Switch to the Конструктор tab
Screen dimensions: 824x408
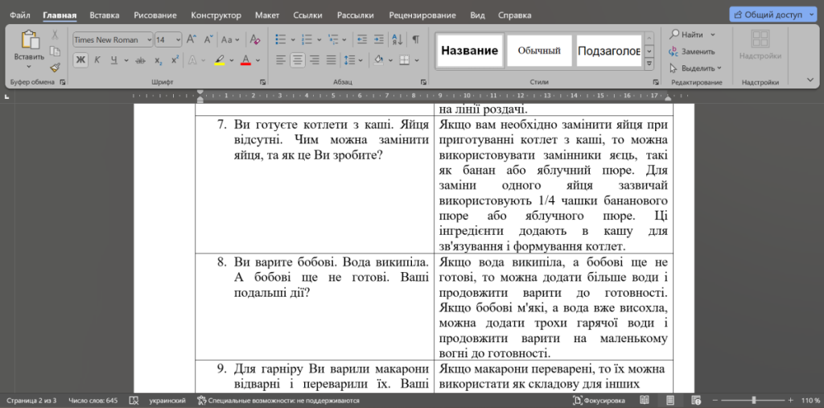[216, 15]
